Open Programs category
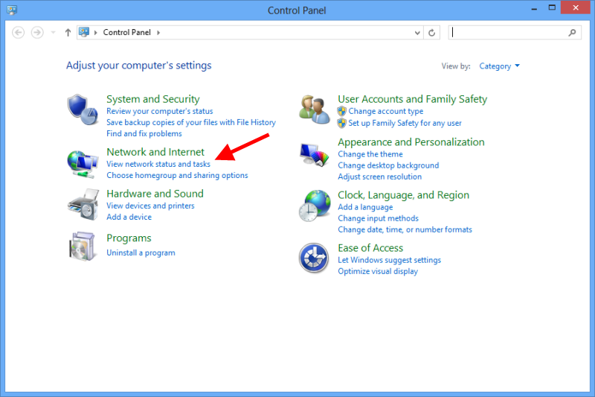The width and height of the screenshot is (595, 397). point(129,238)
